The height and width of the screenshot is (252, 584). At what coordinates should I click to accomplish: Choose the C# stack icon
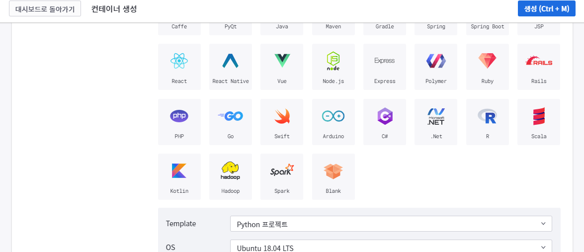tap(384, 116)
